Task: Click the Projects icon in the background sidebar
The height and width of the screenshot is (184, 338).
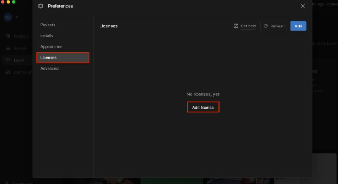Action: pos(8,36)
